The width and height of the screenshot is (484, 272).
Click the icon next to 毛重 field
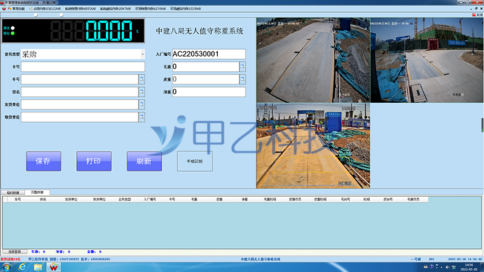[243, 66]
